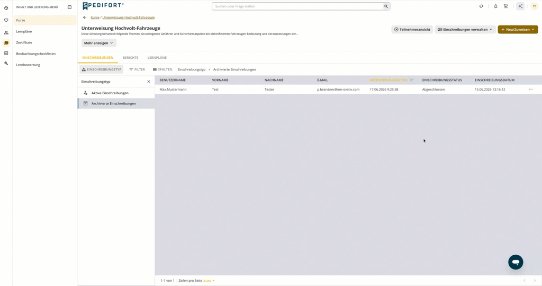The height and width of the screenshot is (286, 542).
Task: Go back with the arrow left of the breadcrumb
Action: click(x=85, y=17)
